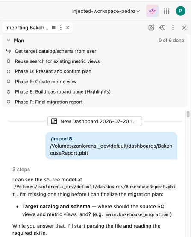
Task: Select Phase F: Final migration report
Action: click(x=49, y=102)
